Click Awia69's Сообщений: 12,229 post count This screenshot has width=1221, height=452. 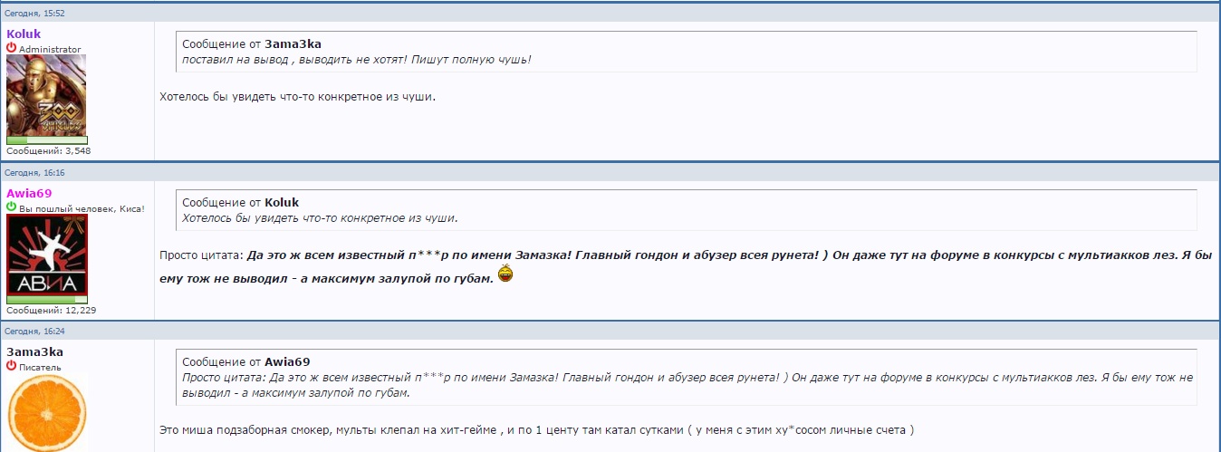[x=52, y=310]
